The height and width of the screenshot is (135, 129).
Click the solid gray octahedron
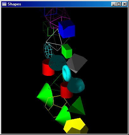(77, 63)
